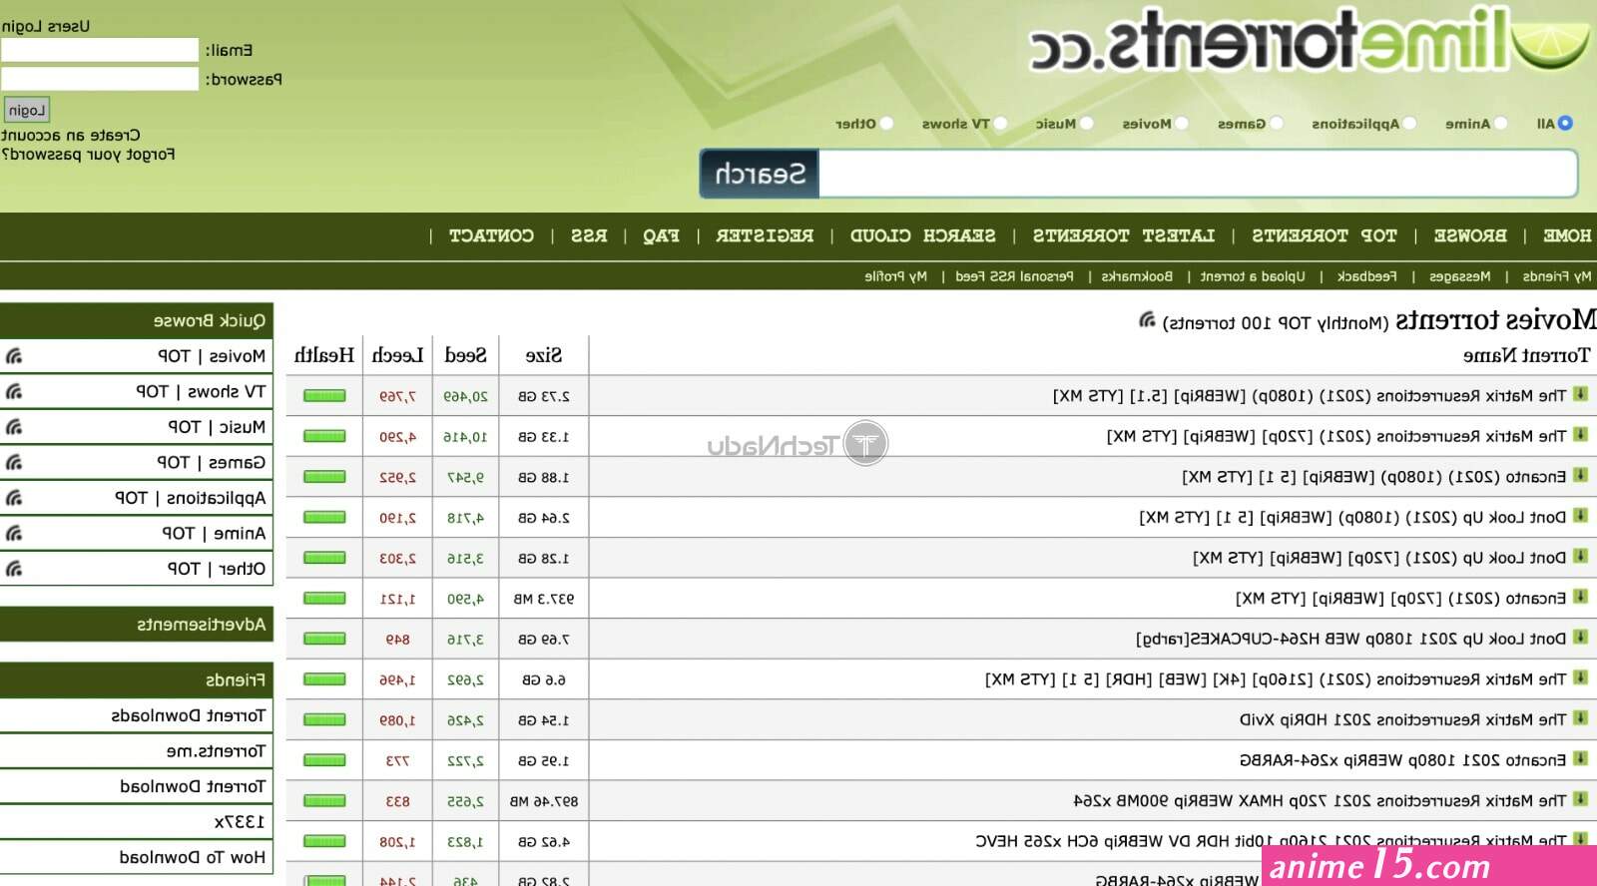Open the LATEST TORRENTS menu item

point(1124,235)
